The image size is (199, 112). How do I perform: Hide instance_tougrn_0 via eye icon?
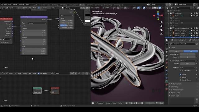(194, 31)
